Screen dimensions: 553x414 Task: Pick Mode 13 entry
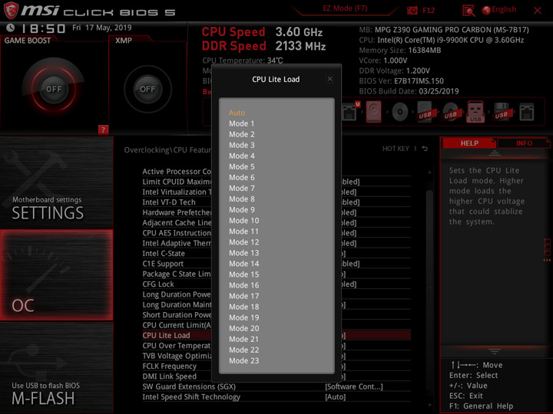tap(243, 253)
